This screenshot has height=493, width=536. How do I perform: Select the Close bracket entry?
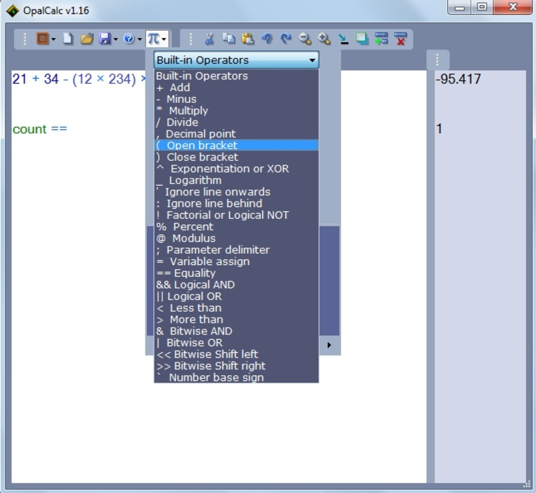coord(236,157)
